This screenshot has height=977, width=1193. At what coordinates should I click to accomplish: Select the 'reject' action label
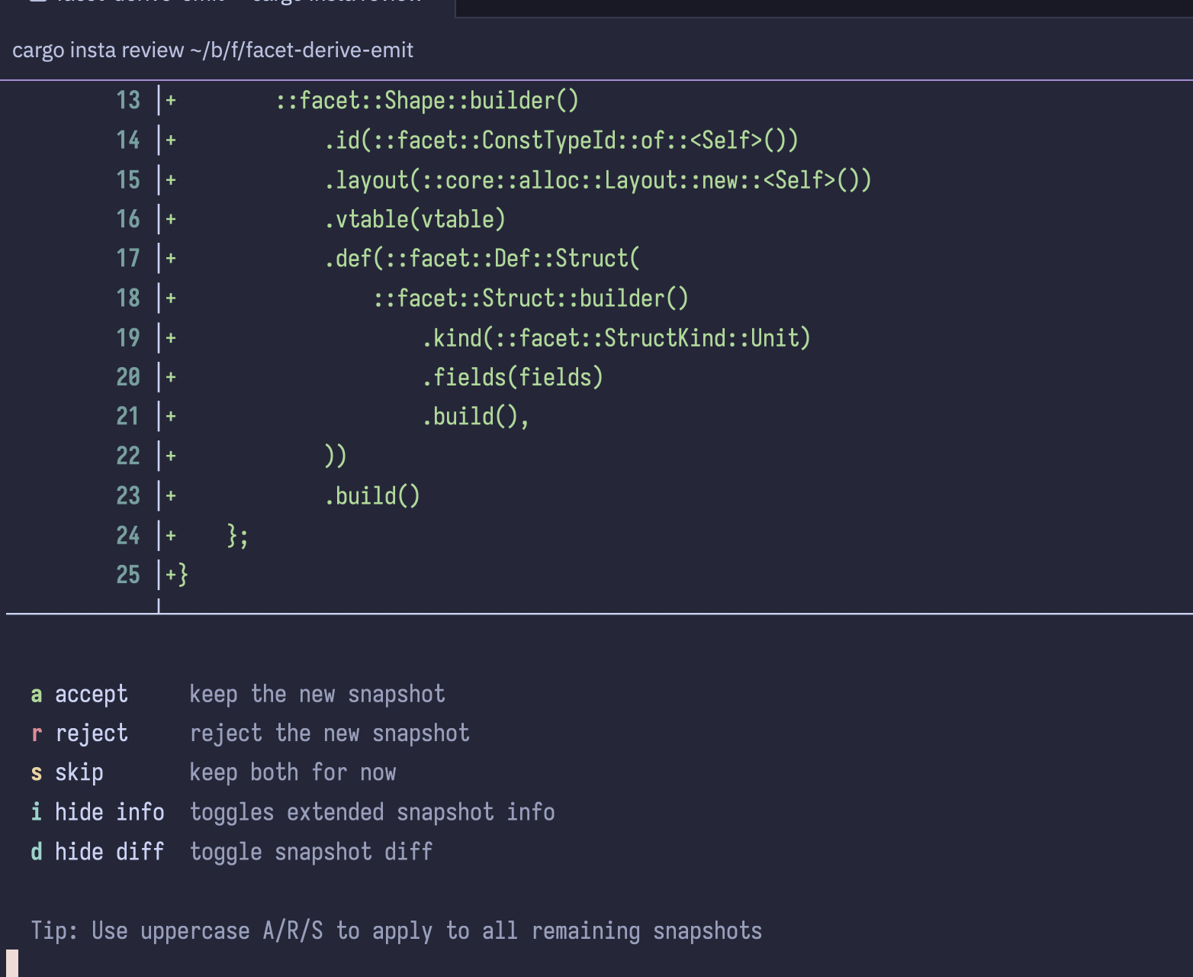pyautogui.click(x=91, y=734)
